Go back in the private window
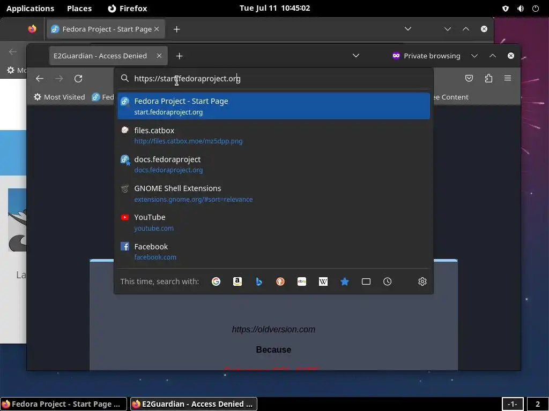 click(x=40, y=79)
